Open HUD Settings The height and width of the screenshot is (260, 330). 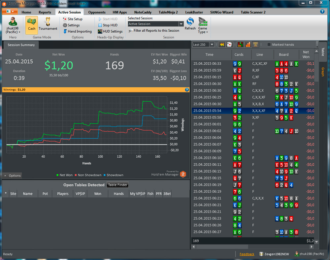110,31
